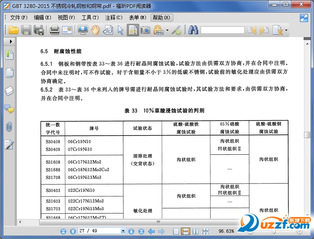Open full-screen monitor view icon

(x=83, y=30)
